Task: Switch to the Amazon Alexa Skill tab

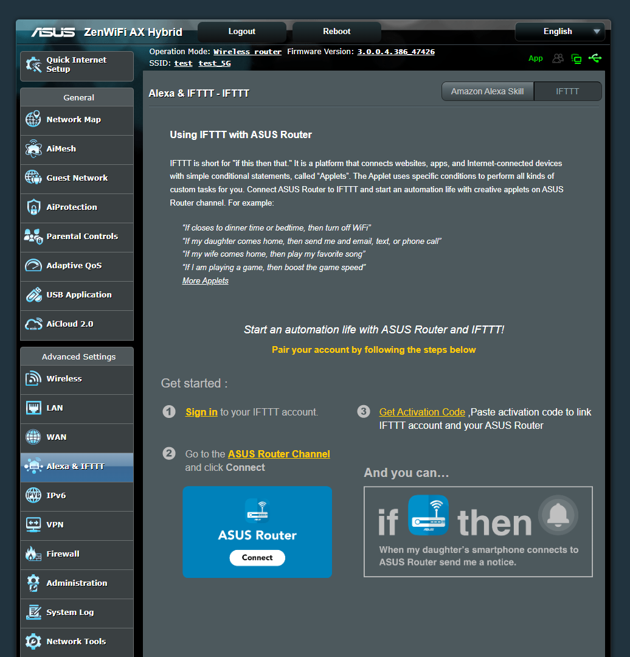Action: coord(487,91)
